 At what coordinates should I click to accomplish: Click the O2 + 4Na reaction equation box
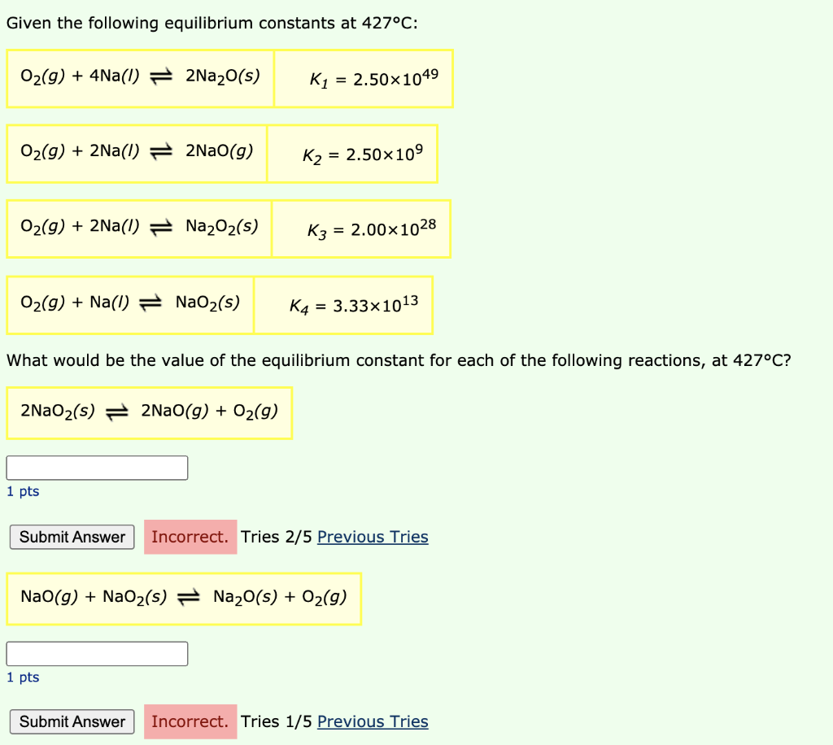pyautogui.click(x=140, y=79)
